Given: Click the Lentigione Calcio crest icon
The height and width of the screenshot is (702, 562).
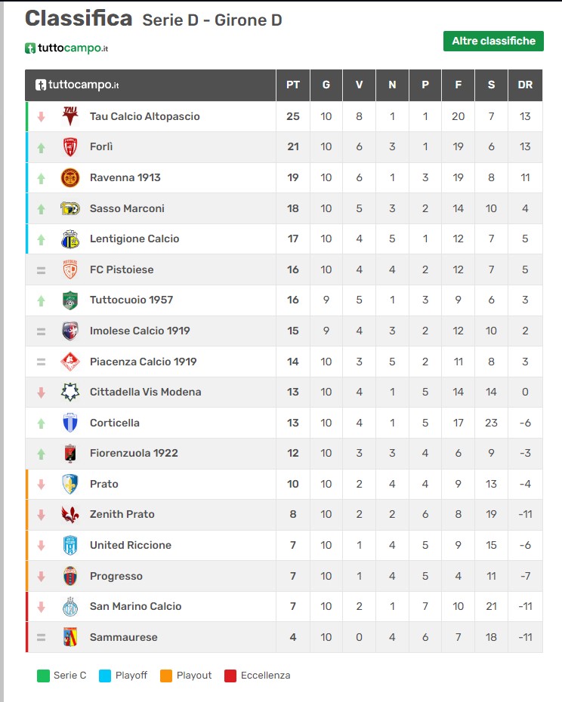Looking at the screenshot, I should [70, 239].
